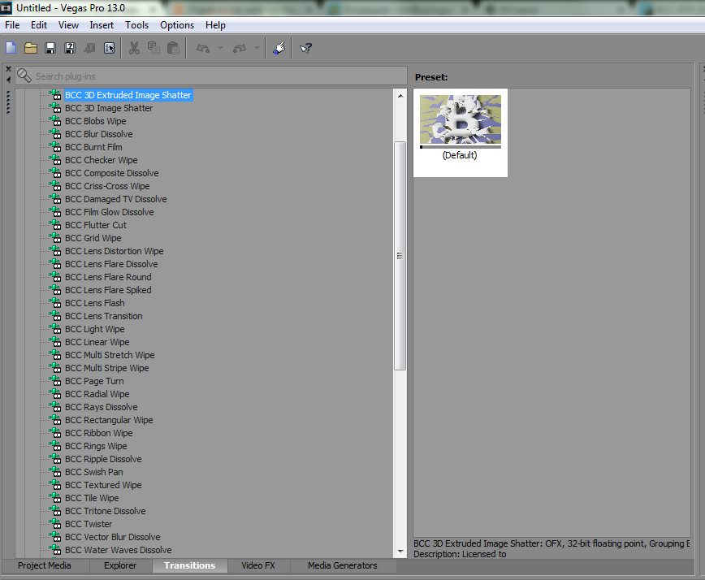Click the New project icon
705x580 pixels.
click(x=11, y=48)
